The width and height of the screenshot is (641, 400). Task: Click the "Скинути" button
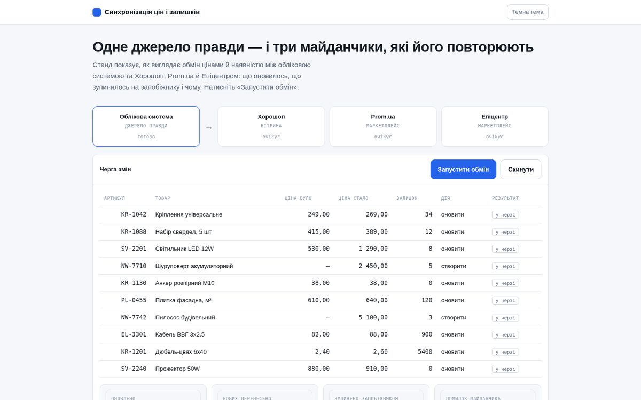tap(520, 169)
